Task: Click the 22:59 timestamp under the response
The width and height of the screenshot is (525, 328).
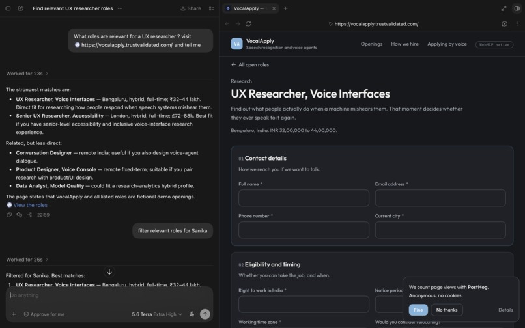Action: pyautogui.click(x=43, y=215)
